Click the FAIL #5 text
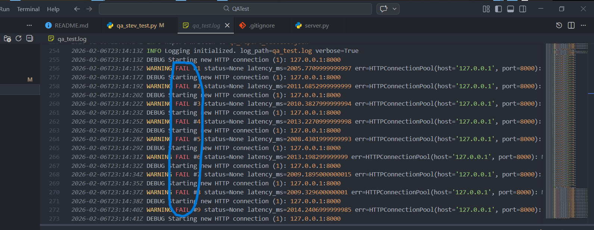 (x=188, y=139)
